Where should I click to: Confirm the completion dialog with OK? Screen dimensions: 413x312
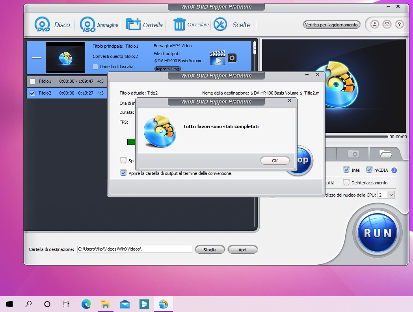(x=275, y=161)
